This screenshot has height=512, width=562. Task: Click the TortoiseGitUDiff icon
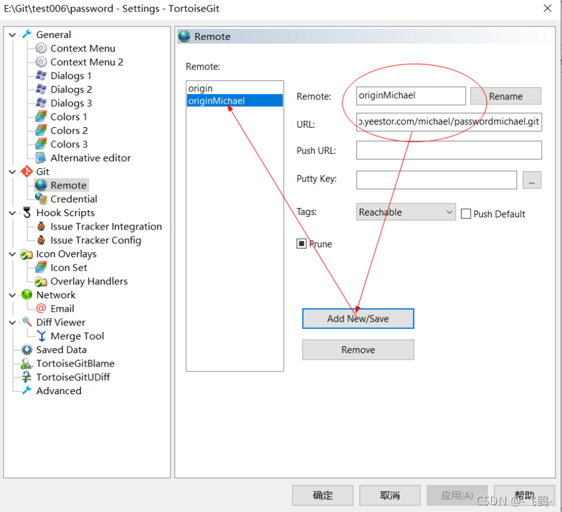click(27, 377)
